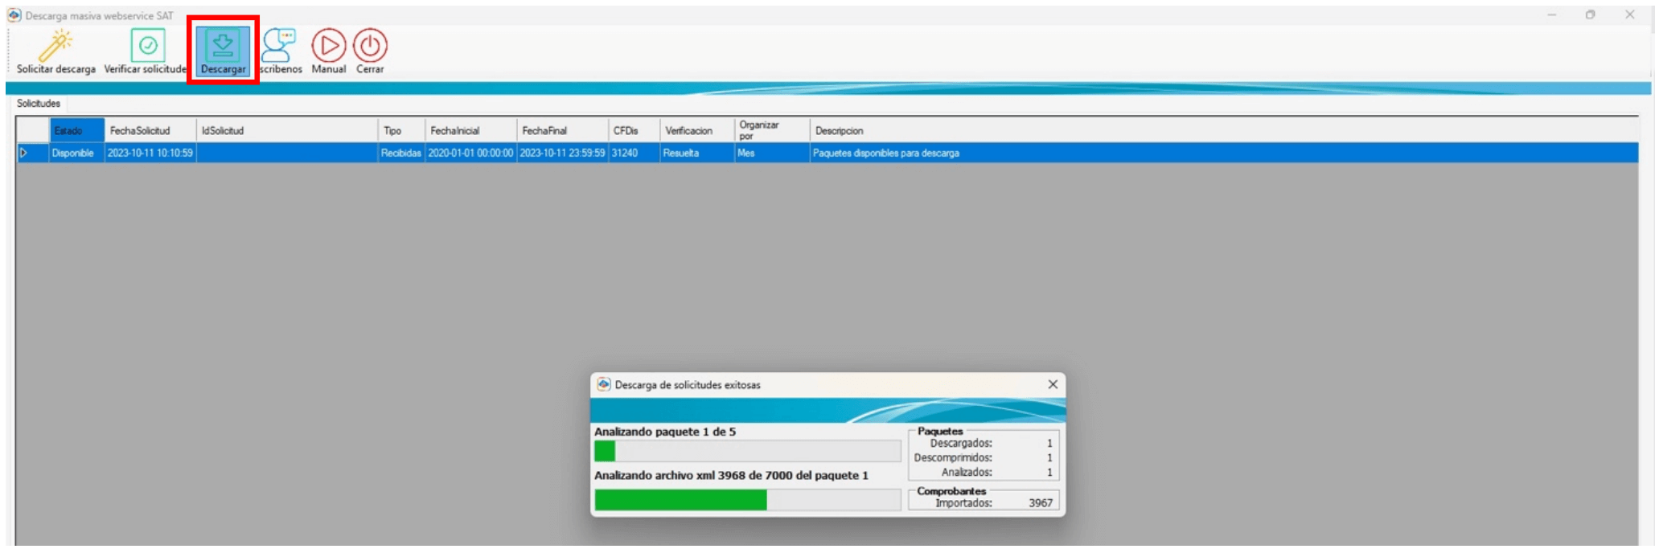This screenshot has width=1655, height=553.
Task: Click the IdSolicitud column header
Action: [286, 130]
